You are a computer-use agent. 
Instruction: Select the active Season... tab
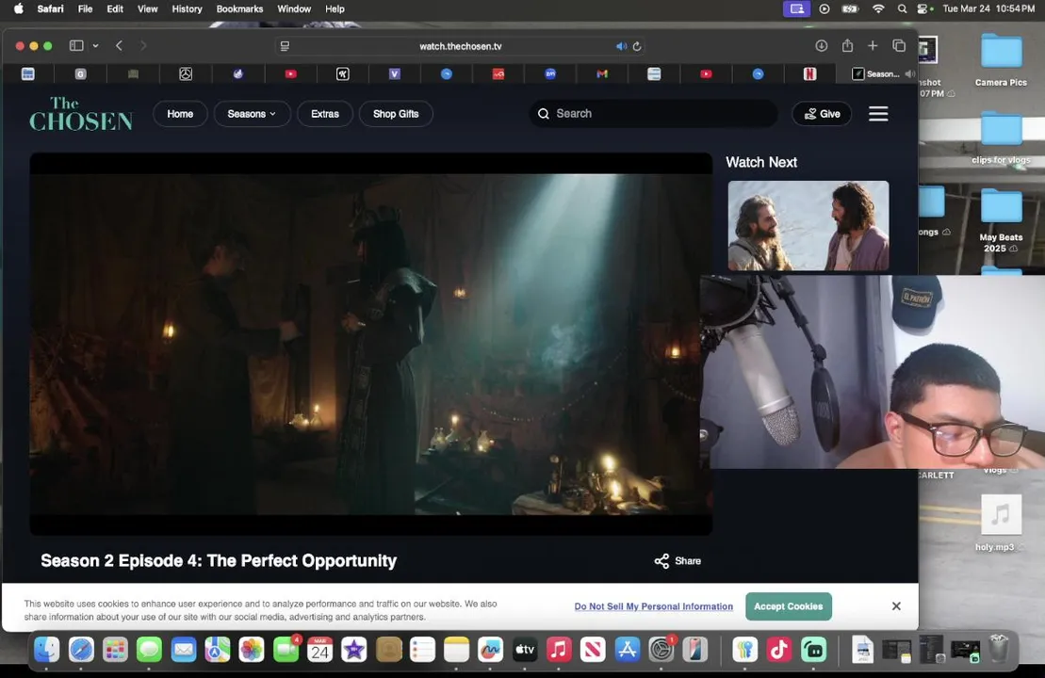(x=875, y=74)
